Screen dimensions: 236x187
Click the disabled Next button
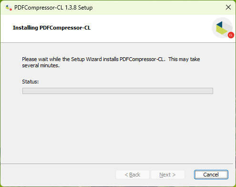167,175
